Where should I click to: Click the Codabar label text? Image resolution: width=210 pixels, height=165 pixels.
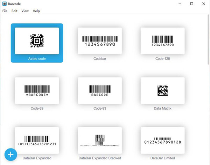click(100, 59)
